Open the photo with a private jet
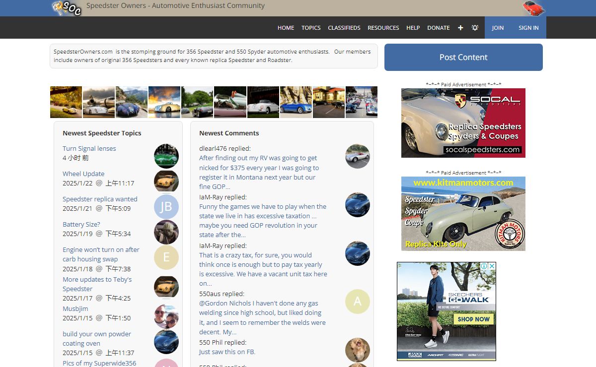Screen dimensions: 596x367 tap(99, 102)
